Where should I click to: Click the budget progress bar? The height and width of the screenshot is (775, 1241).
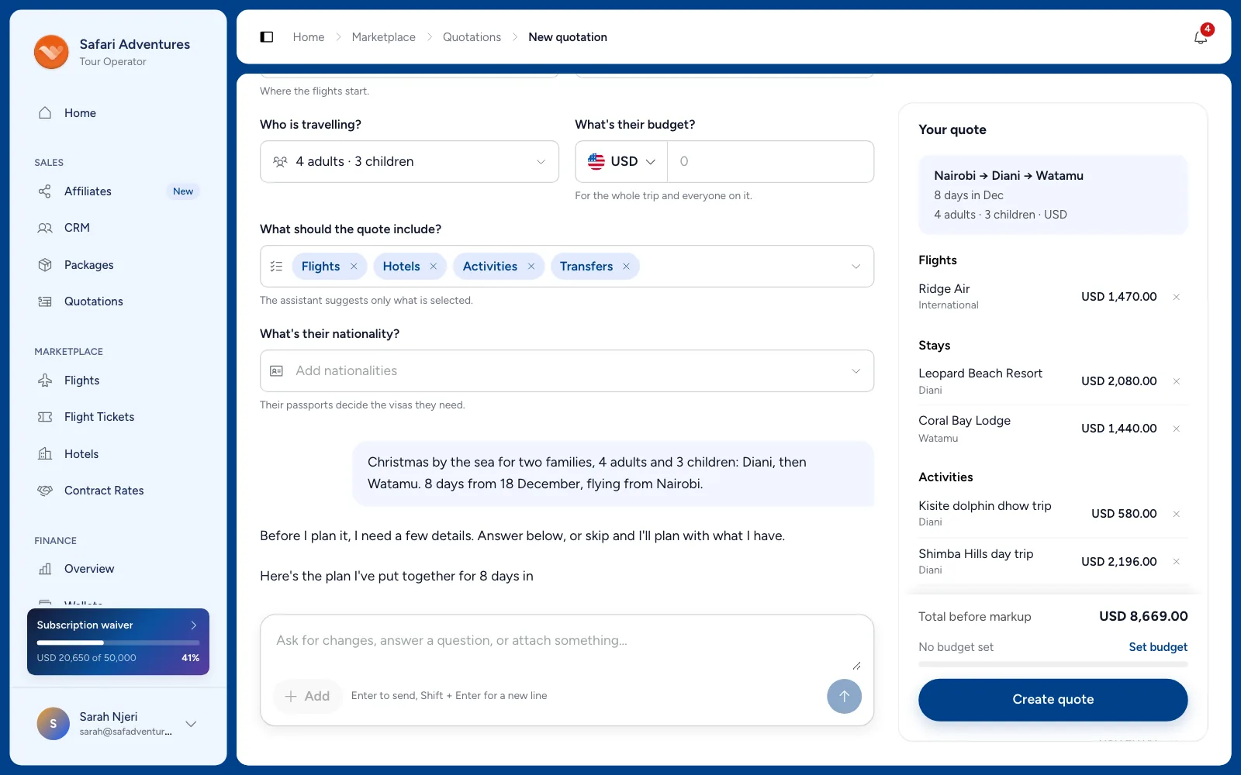(1053, 664)
